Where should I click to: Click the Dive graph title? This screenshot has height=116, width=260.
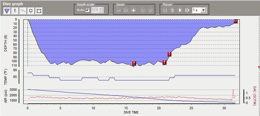coord(13,4)
